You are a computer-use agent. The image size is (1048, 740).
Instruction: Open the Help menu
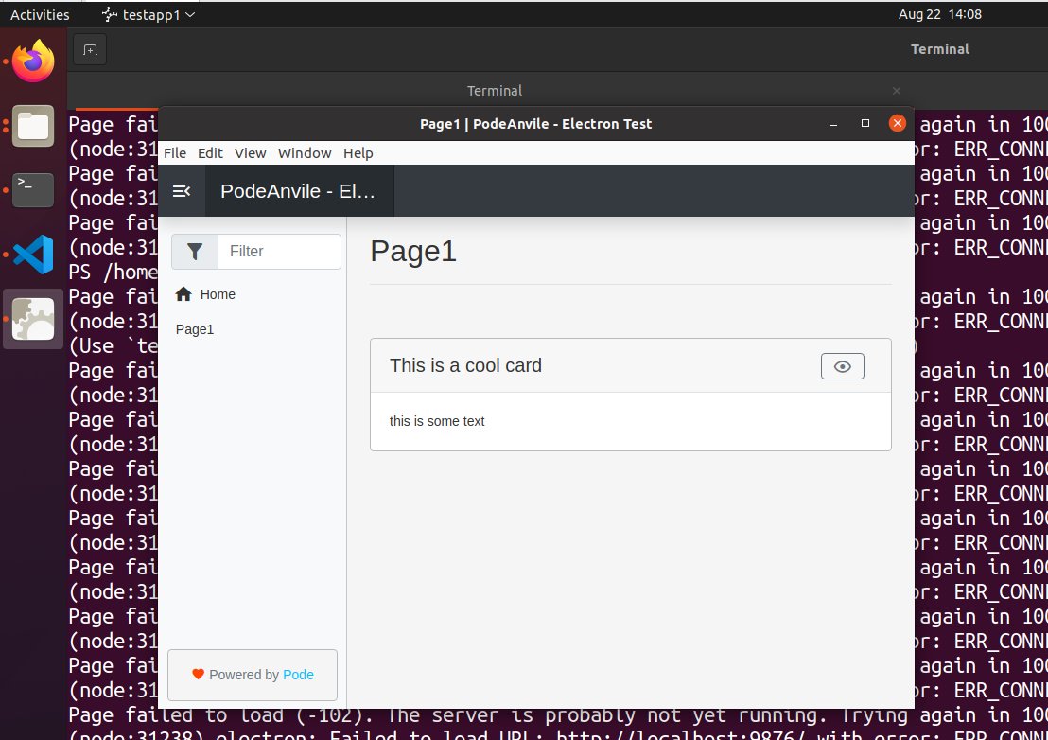(x=358, y=152)
